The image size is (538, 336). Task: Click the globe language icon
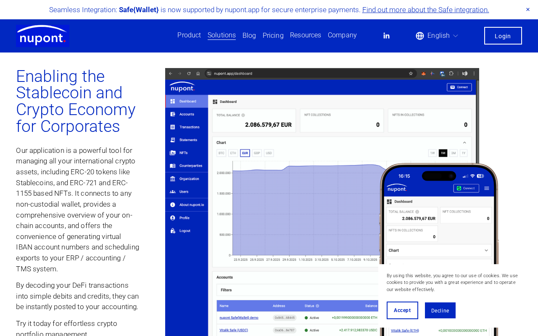pos(420,36)
